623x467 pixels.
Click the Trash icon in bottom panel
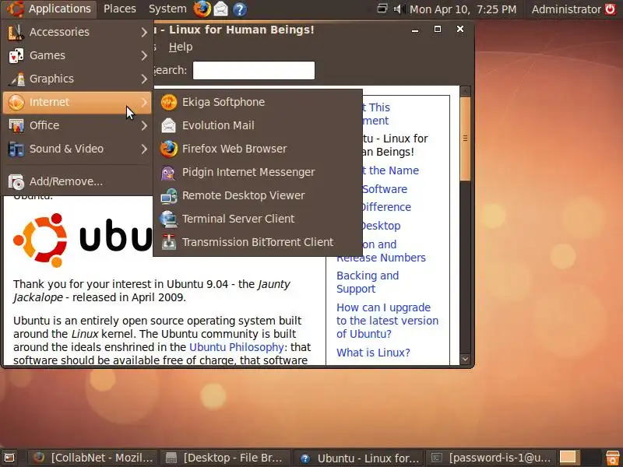coord(613,458)
